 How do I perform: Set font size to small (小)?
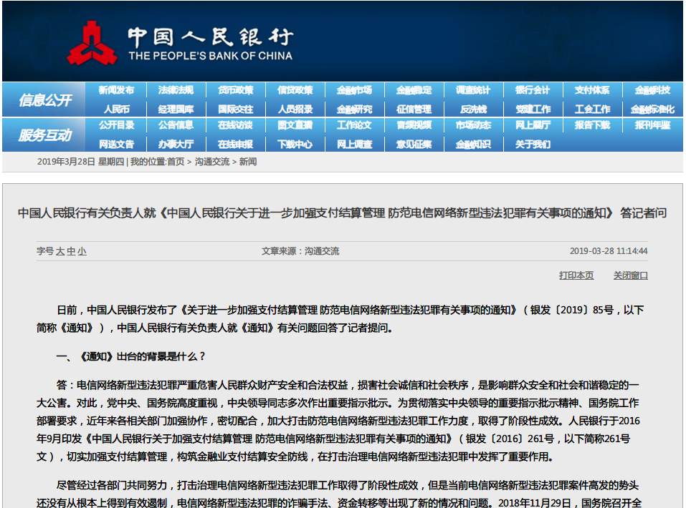click(82, 252)
